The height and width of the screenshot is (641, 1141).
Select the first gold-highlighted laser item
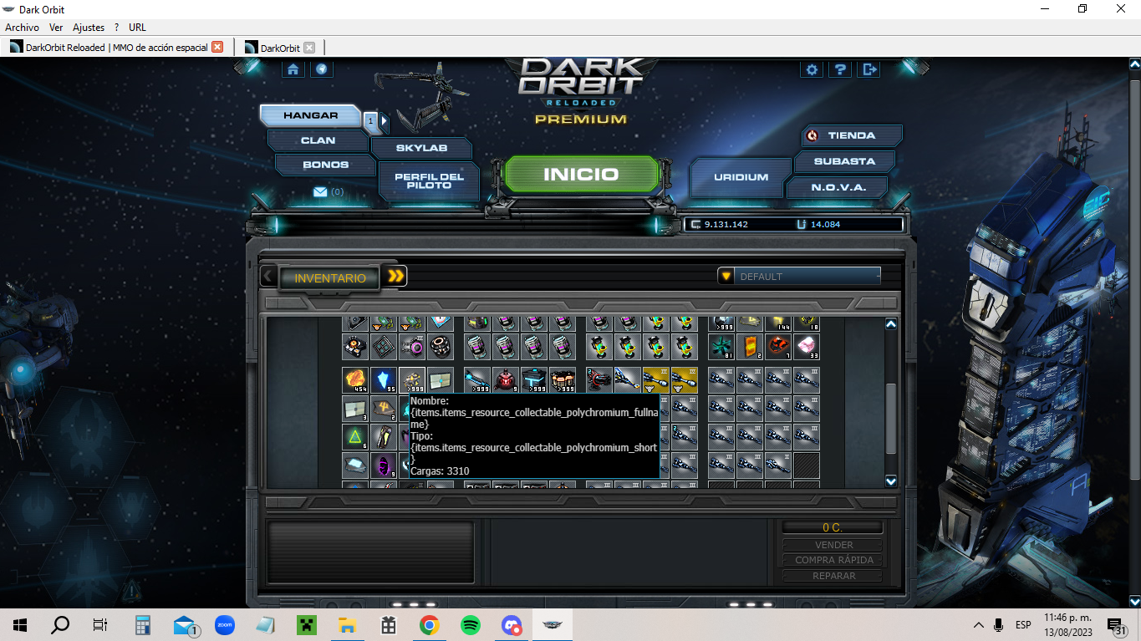pos(655,380)
